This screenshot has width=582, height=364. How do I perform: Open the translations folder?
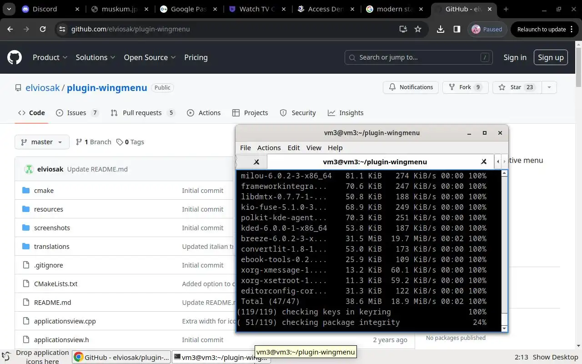pyautogui.click(x=51, y=247)
